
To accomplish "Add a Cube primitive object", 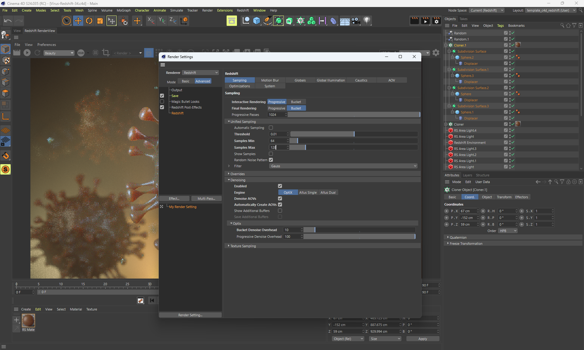I will [256, 21].
